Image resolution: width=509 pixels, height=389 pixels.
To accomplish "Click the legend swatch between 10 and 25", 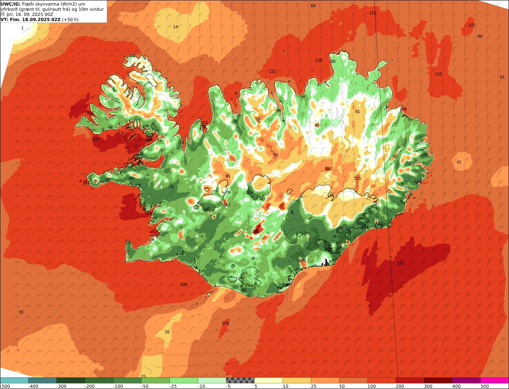I will 297,380.
